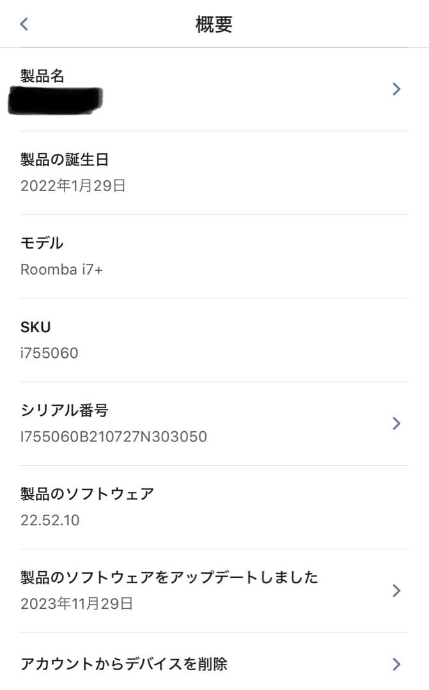Screen dimensions: 429x690
Task: Open the シリアル番号 details via its chevron
Action: (396, 424)
